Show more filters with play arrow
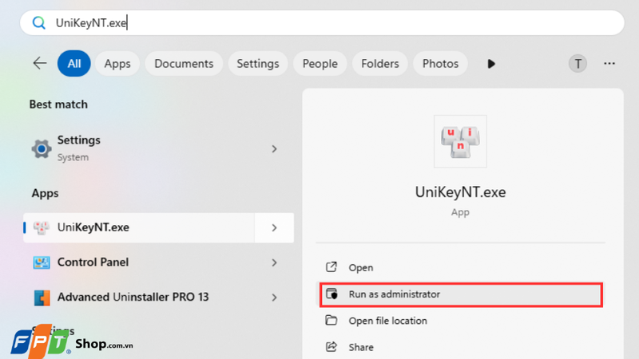Screen dimensions: 639x359 point(491,64)
